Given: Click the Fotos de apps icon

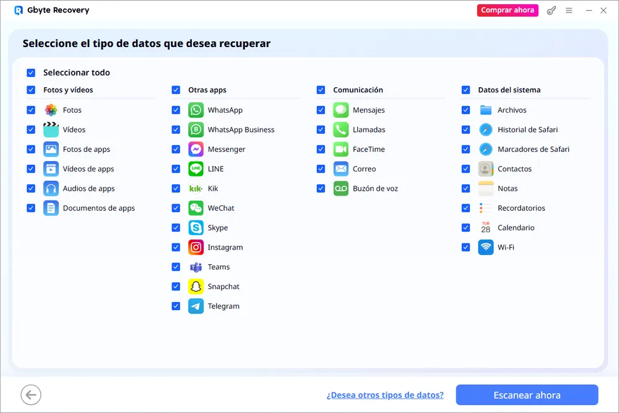Looking at the screenshot, I should [x=51, y=149].
